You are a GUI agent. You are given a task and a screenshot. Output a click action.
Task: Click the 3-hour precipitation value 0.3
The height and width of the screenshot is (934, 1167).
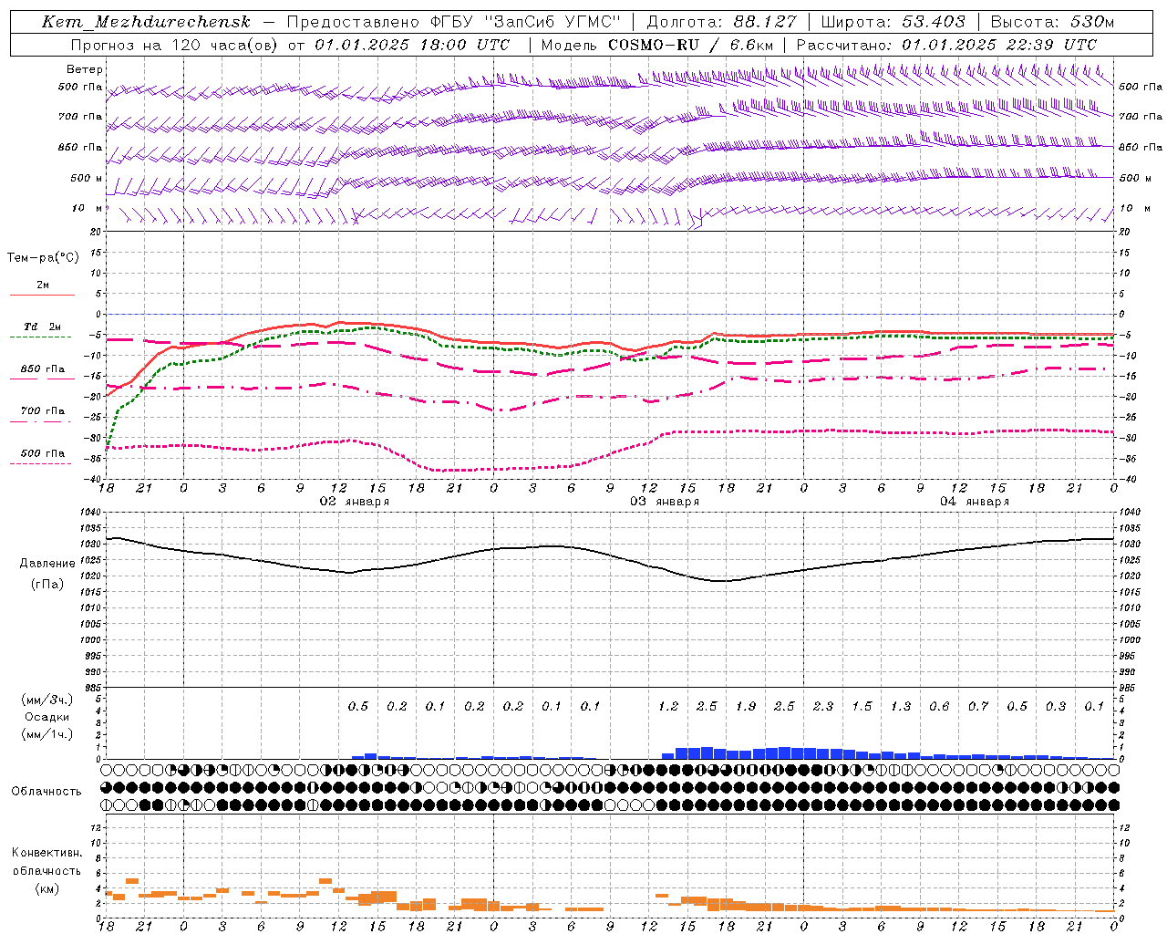[1056, 706]
